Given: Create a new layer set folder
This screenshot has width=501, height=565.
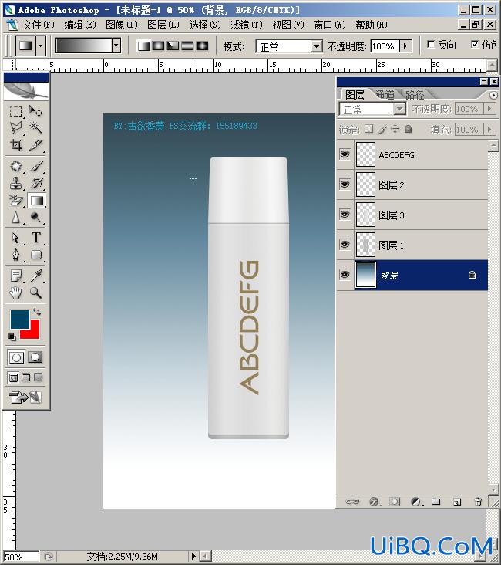Looking at the screenshot, I should click(x=436, y=502).
